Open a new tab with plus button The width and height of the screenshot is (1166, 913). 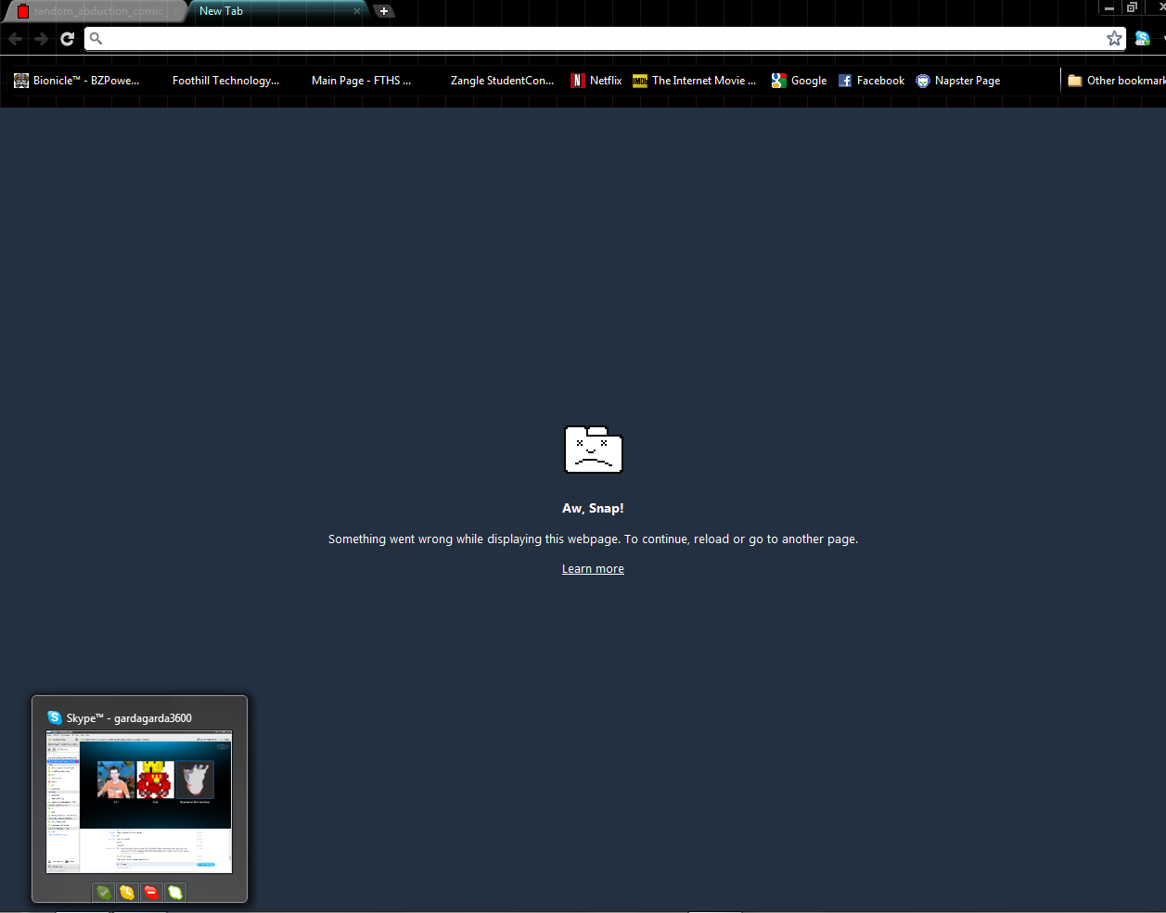[x=384, y=11]
